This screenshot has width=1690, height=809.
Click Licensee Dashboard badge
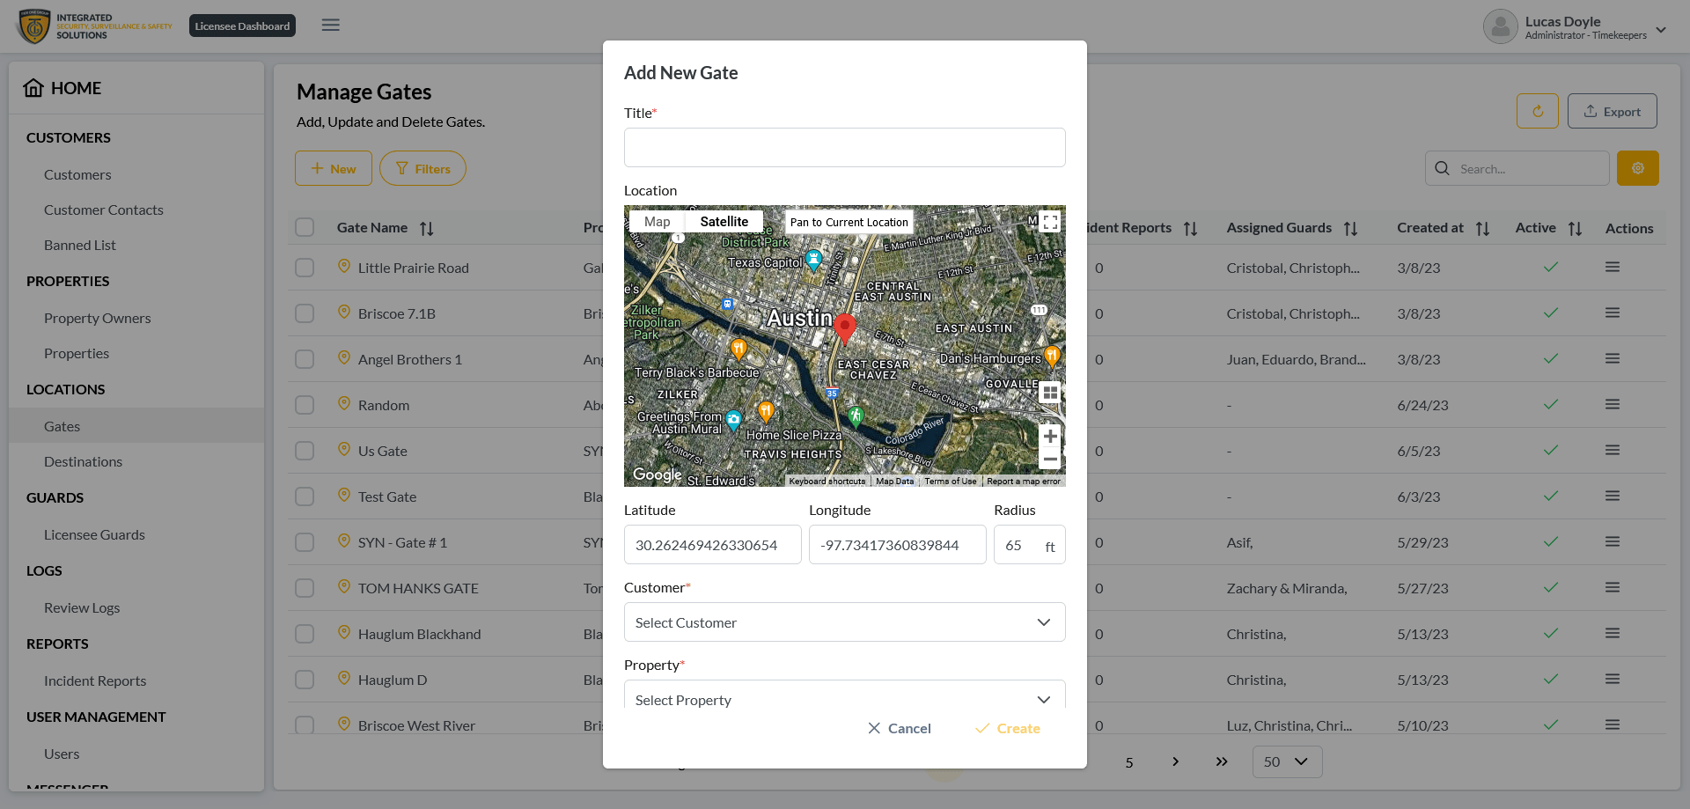[242, 26]
